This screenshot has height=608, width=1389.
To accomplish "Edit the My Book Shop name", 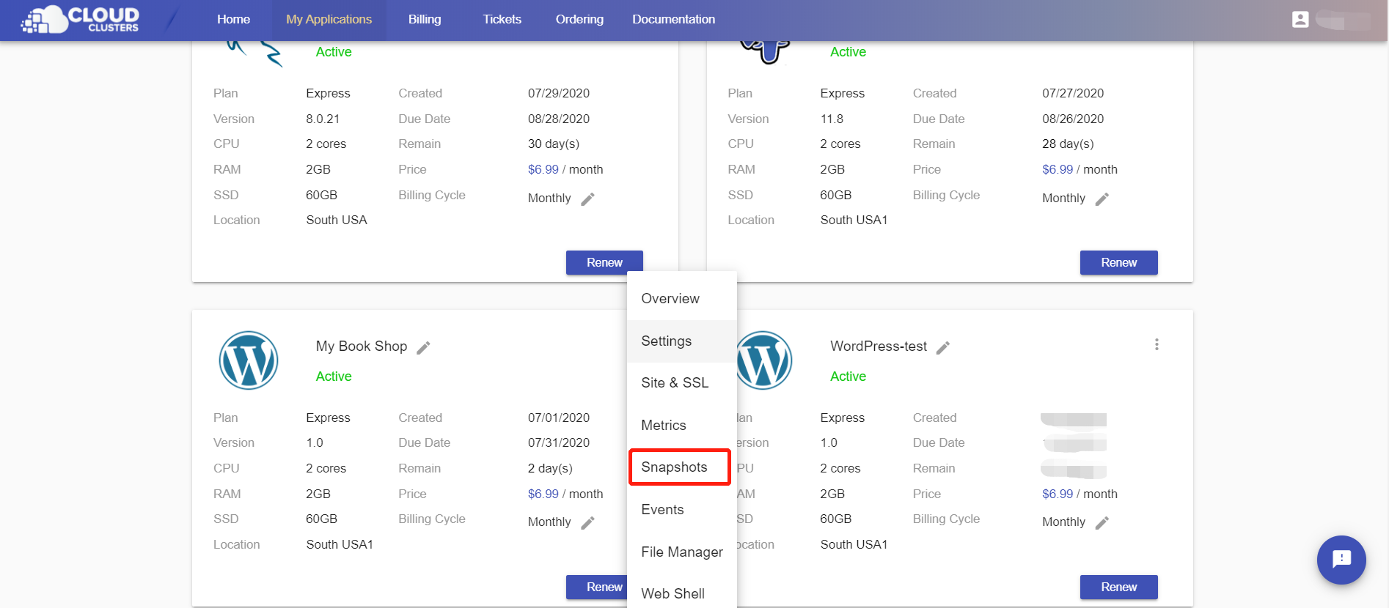I will (x=423, y=347).
